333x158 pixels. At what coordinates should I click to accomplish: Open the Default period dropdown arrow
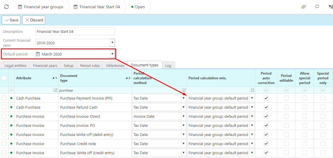click(112, 54)
